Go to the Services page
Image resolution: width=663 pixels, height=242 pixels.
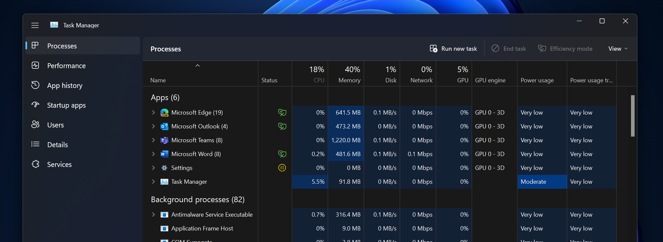[x=59, y=165]
